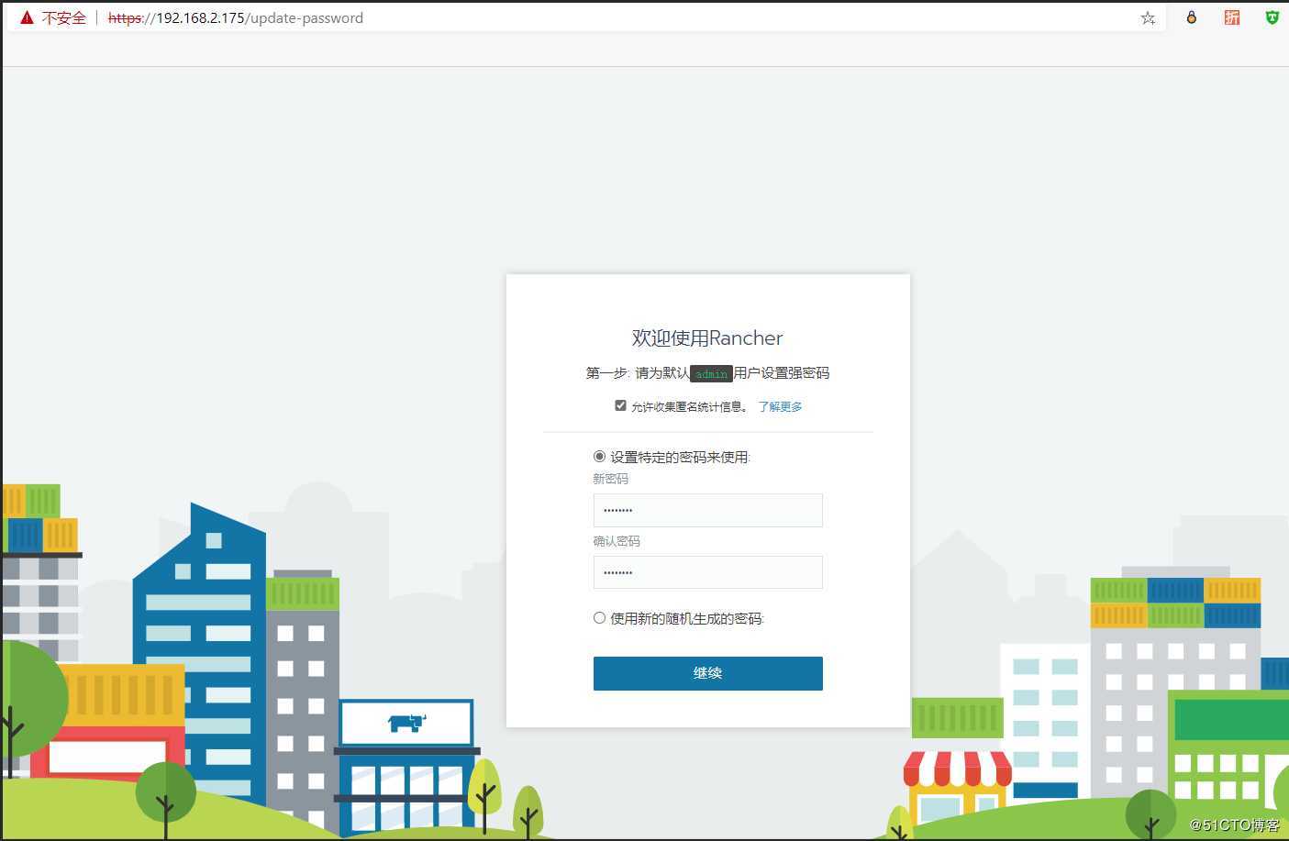Image resolution: width=1289 pixels, height=841 pixels.
Task: Focus the 新密码 new password field
Action: (707, 510)
